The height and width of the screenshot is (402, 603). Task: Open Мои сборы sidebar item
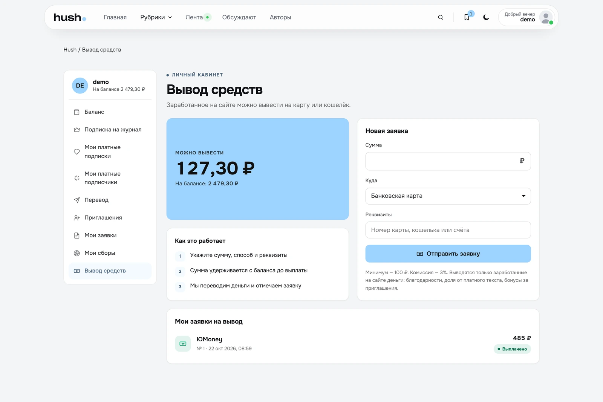[x=110, y=253]
